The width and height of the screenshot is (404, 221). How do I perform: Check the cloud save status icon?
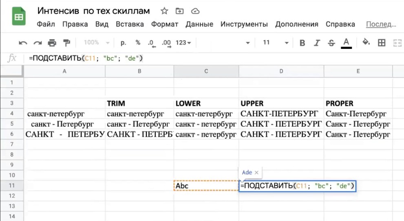(x=195, y=11)
